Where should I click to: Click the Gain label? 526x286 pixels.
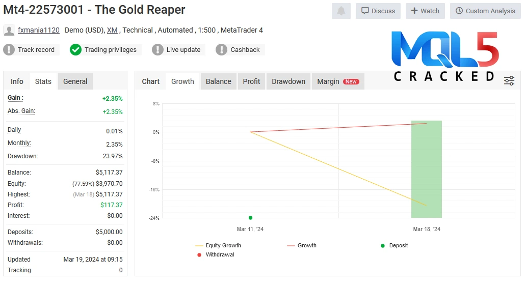[15, 98]
